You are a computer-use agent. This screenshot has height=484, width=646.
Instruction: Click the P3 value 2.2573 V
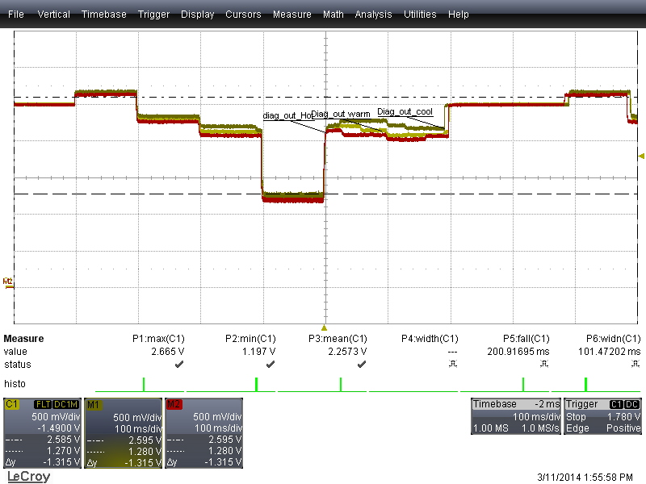point(347,352)
